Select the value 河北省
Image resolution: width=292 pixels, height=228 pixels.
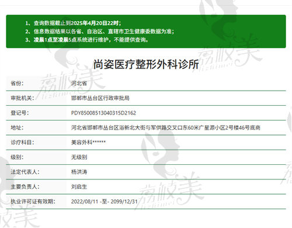click(x=79, y=84)
